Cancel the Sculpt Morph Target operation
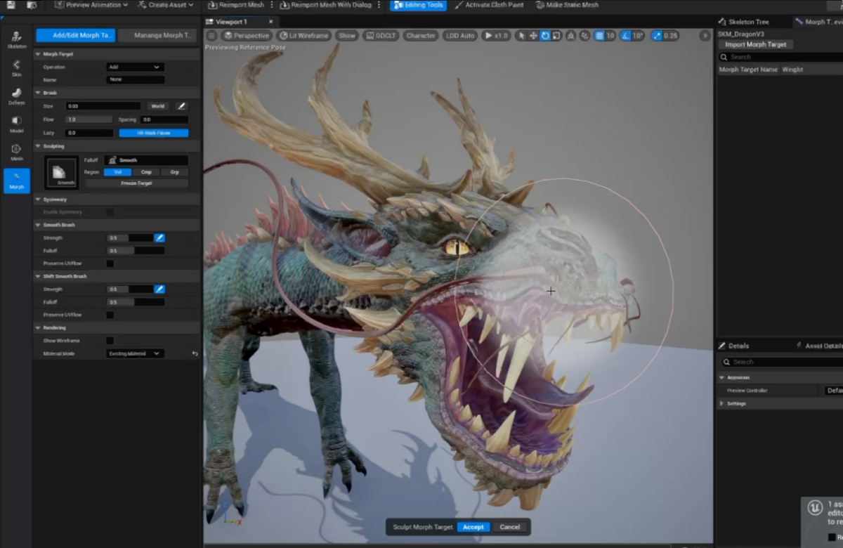Image resolution: width=843 pixels, height=548 pixels. tap(510, 527)
